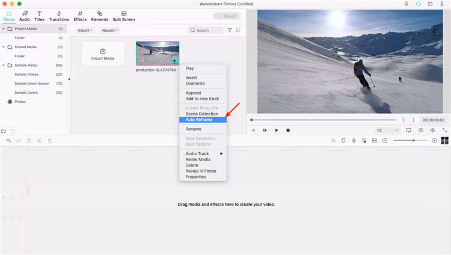Image resolution: width=451 pixels, height=255 pixels.
Task: Select Add to new track
Action: [203, 99]
